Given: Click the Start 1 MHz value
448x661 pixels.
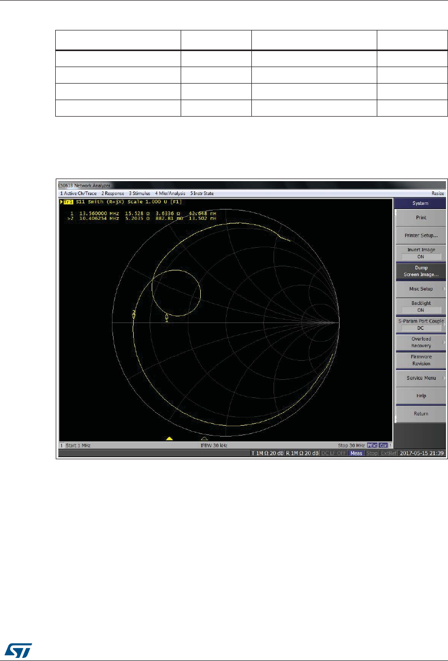Looking at the screenshot, I should pyautogui.click(x=77, y=445).
